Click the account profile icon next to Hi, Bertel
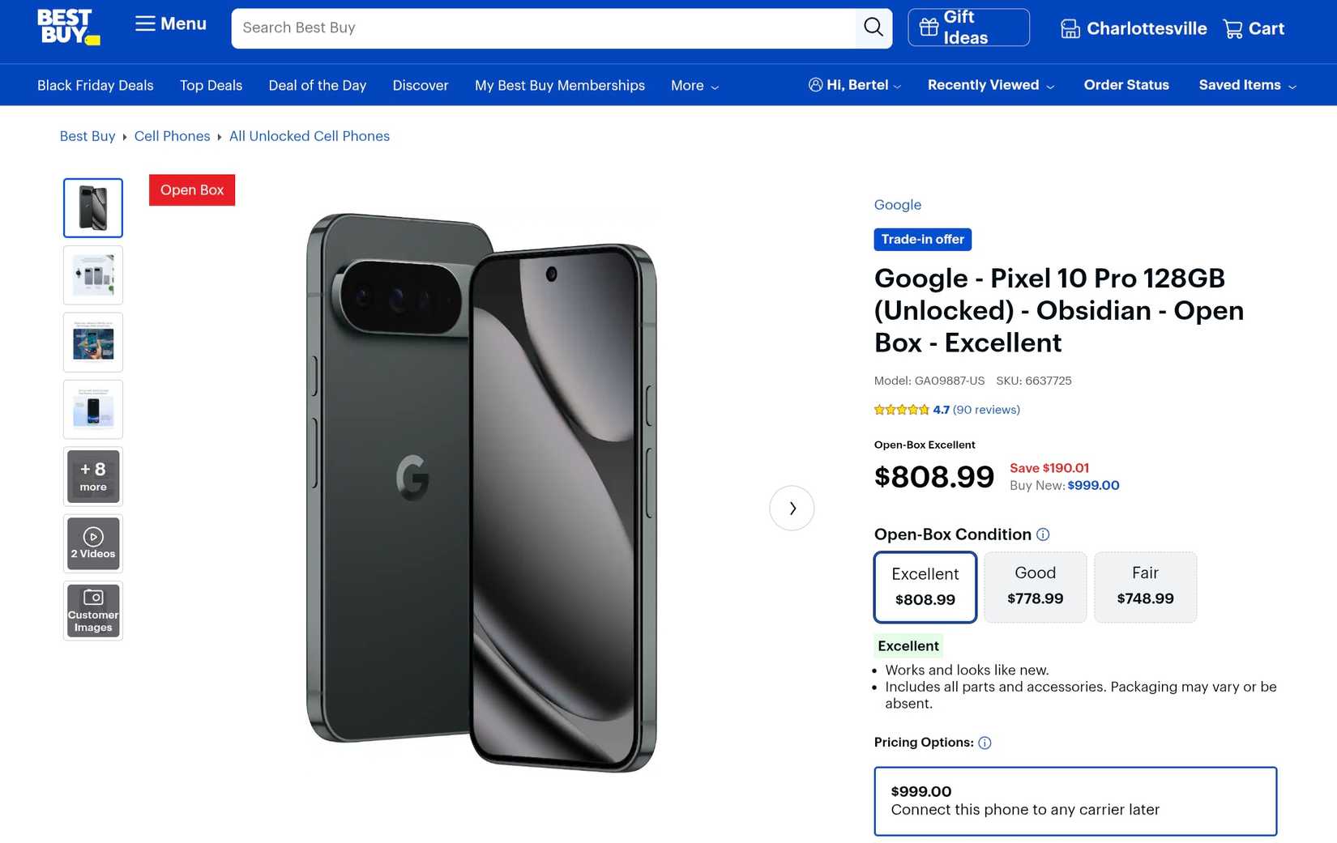This screenshot has height=843, width=1337. pyautogui.click(x=814, y=84)
